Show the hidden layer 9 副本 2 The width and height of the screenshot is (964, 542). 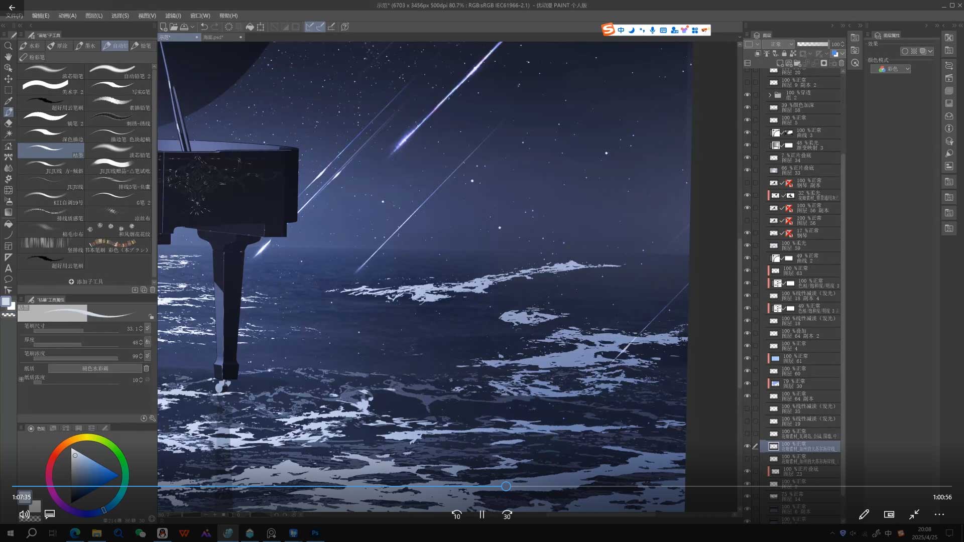click(747, 82)
